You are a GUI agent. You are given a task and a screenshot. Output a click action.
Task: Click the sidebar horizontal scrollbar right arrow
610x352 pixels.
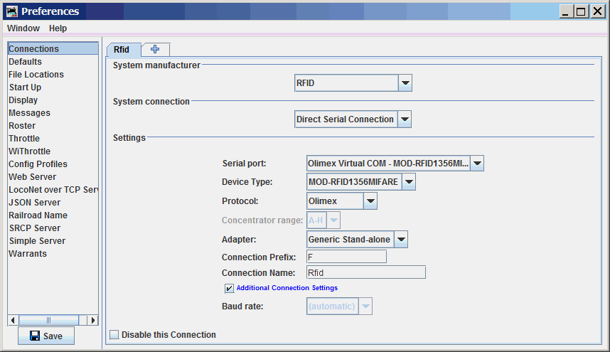(92, 320)
